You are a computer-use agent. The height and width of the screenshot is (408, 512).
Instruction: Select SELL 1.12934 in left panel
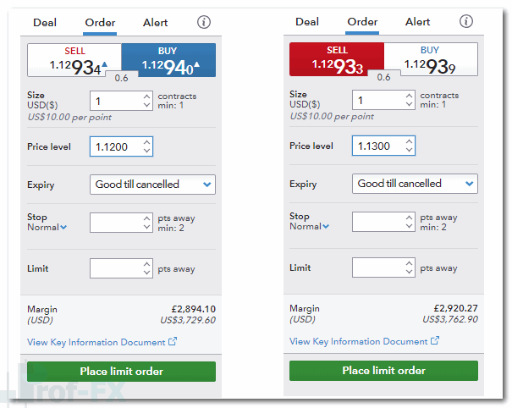pos(74,60)
